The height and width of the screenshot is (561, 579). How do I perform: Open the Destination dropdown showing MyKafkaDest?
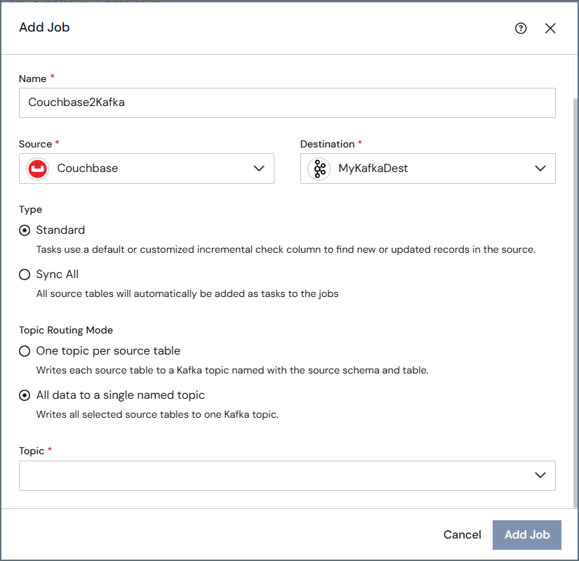click(x=428, y=169)
